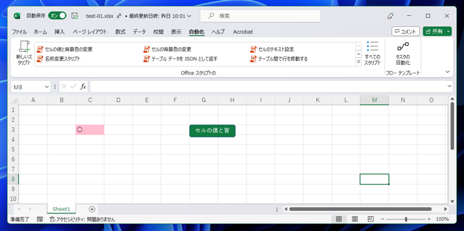Select column M header
Viewport: 464px width, 231px height.
coord(374,100)
